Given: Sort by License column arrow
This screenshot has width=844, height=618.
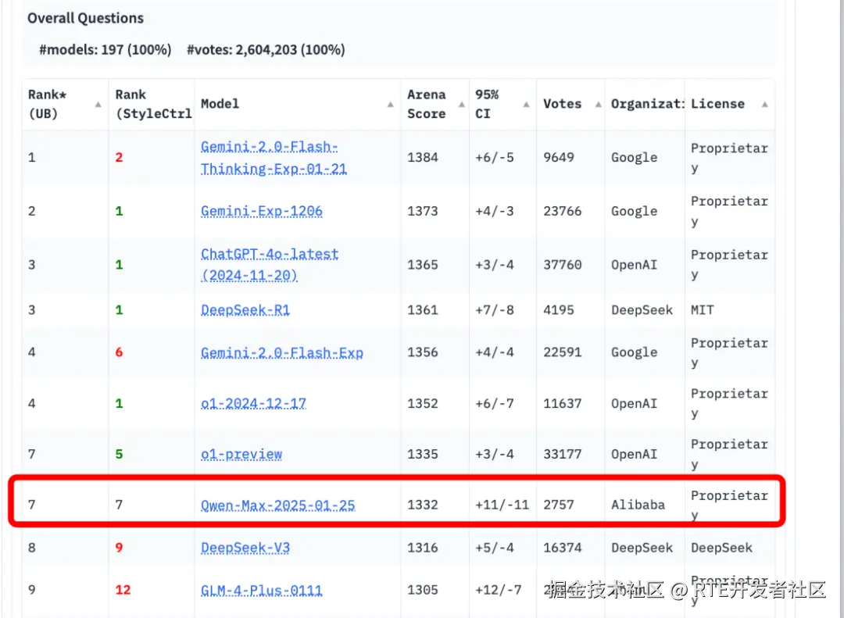Looking at the screenshot, I should tap(765, 105).
